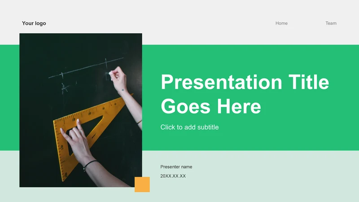The image size is (359, 202).
Task: Select the "Presentation Title Goes Here" heading
Action: (x=245, y=94)
